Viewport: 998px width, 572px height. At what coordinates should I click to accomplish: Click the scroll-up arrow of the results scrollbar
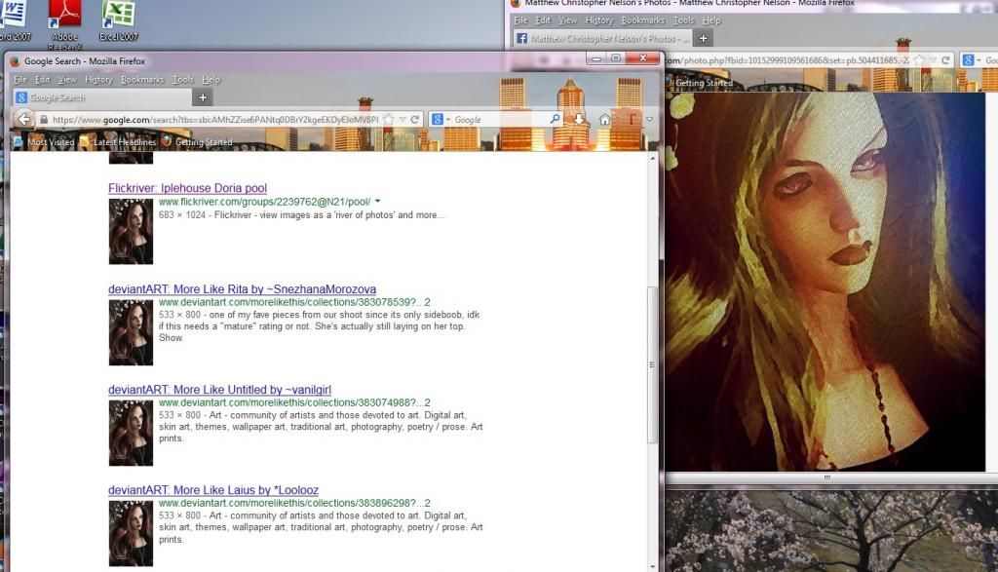click(652, 158)
